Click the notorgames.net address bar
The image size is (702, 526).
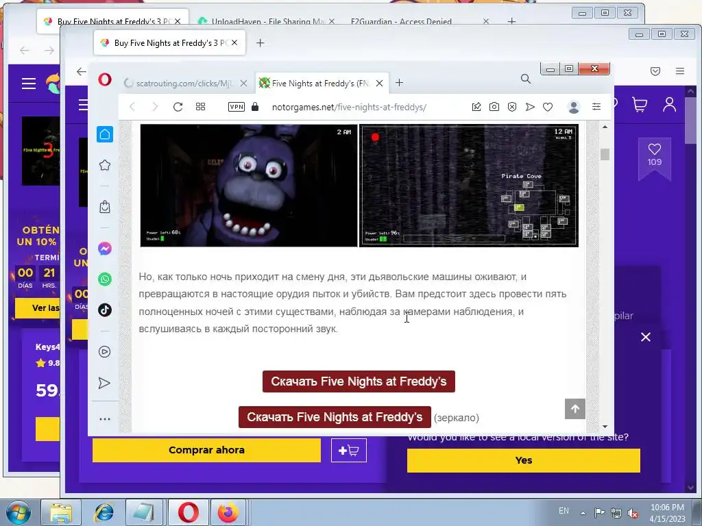click(x=349, y=107)
